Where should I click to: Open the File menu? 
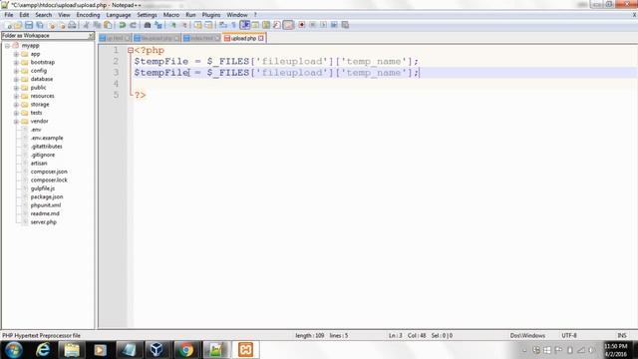[9, 15]
